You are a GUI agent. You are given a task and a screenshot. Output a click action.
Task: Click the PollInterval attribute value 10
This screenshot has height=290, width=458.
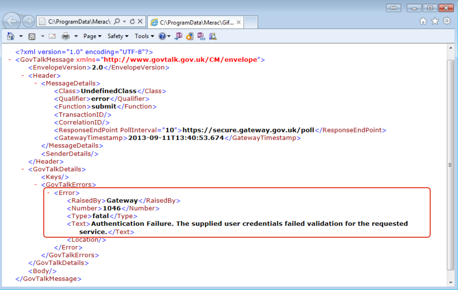(x=170, y=130)
